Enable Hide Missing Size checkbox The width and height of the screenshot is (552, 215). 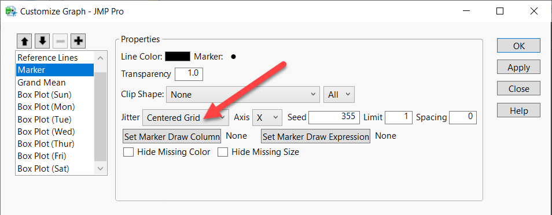[x=223, y=152]
